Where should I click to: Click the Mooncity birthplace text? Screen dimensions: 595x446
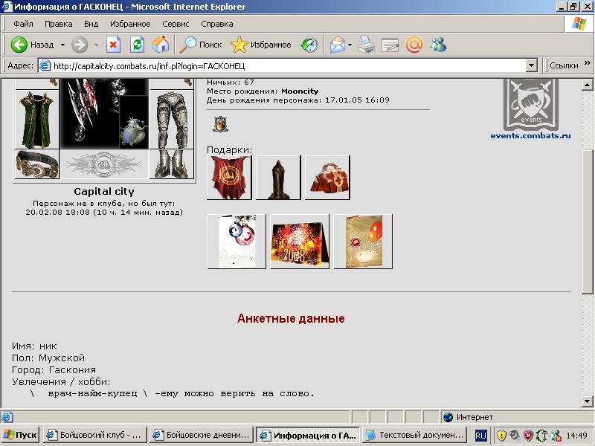point(300,91)
